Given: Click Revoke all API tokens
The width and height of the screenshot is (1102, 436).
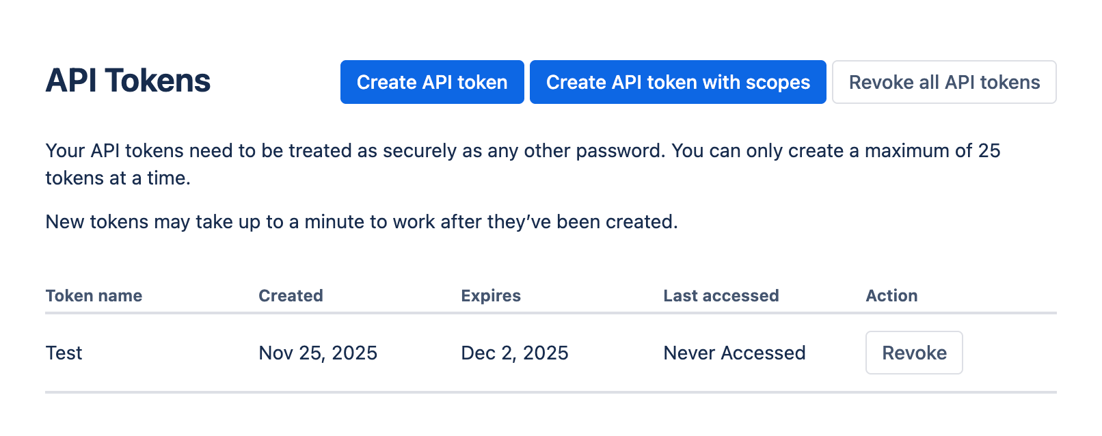Looking at the screenshot, I should coord(943,82).
